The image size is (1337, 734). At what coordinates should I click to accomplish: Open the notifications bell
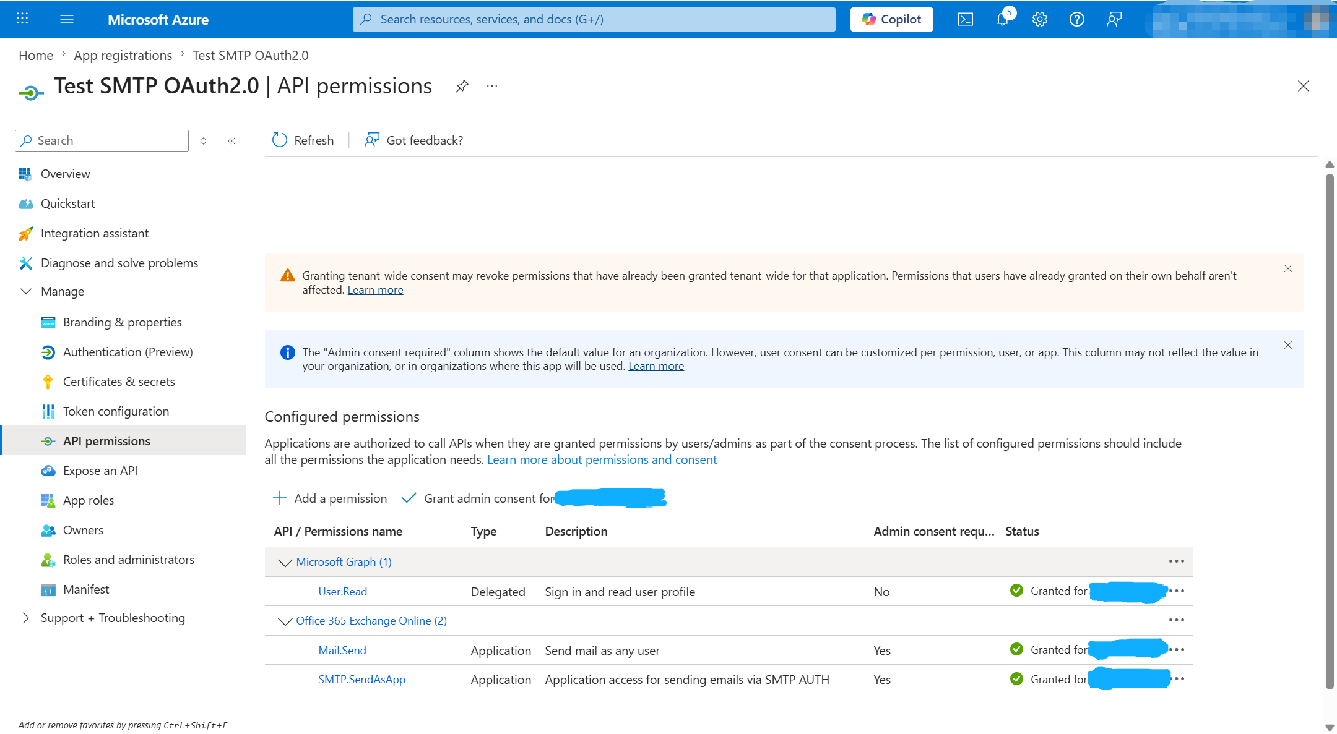tap(1003, 19)
